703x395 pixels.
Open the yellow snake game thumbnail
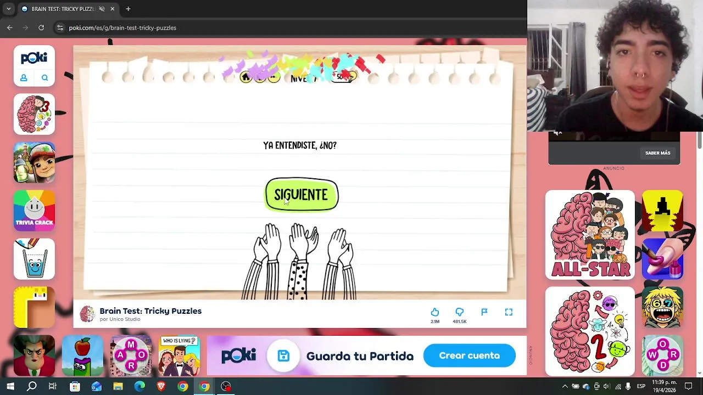coord(34,307)
